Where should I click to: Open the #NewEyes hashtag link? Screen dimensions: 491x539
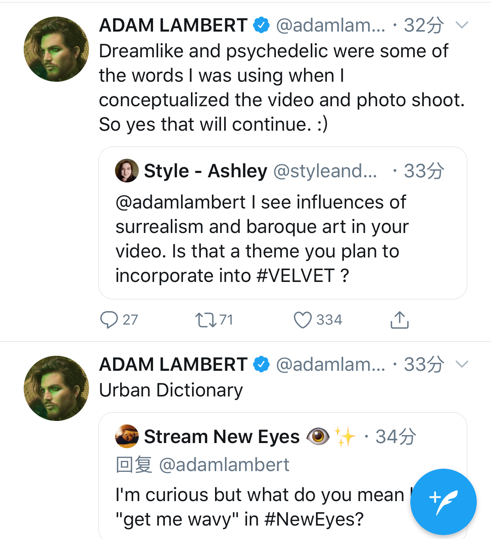point(313,519)
